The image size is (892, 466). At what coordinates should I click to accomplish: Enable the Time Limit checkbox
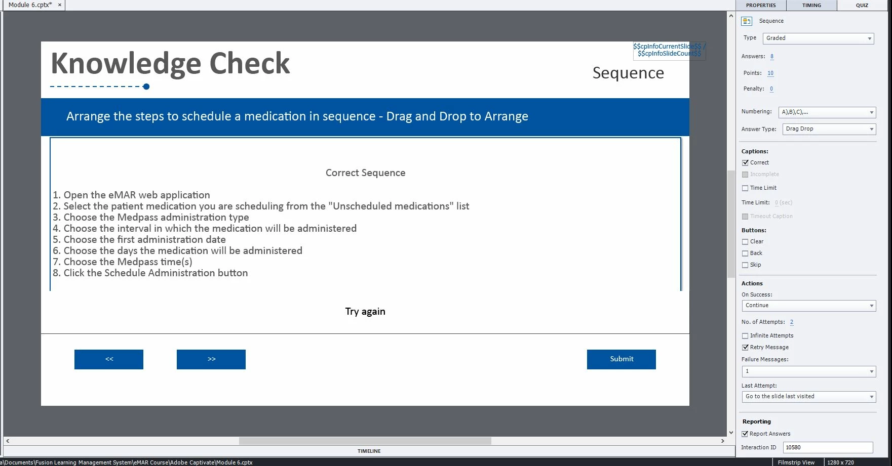pyautogui.click(x=745, y=188)
